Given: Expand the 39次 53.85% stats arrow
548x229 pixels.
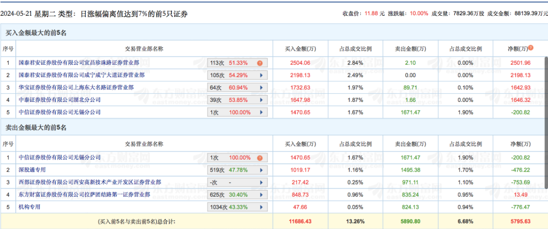Looking at the screenshot, I should pos(261,100).
